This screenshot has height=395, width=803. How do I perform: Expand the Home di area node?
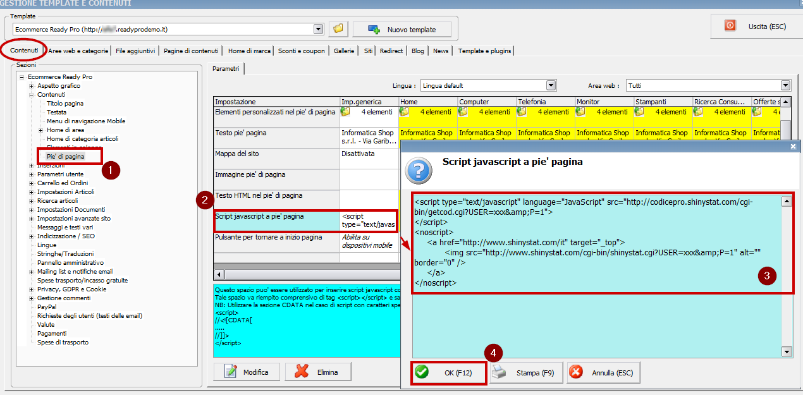tap(41, 130)
